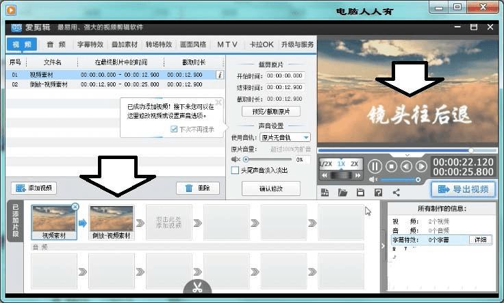This screenshot has width=504, height=303.
Task: Click the 0% volume value field
Action: pos(302,159)
